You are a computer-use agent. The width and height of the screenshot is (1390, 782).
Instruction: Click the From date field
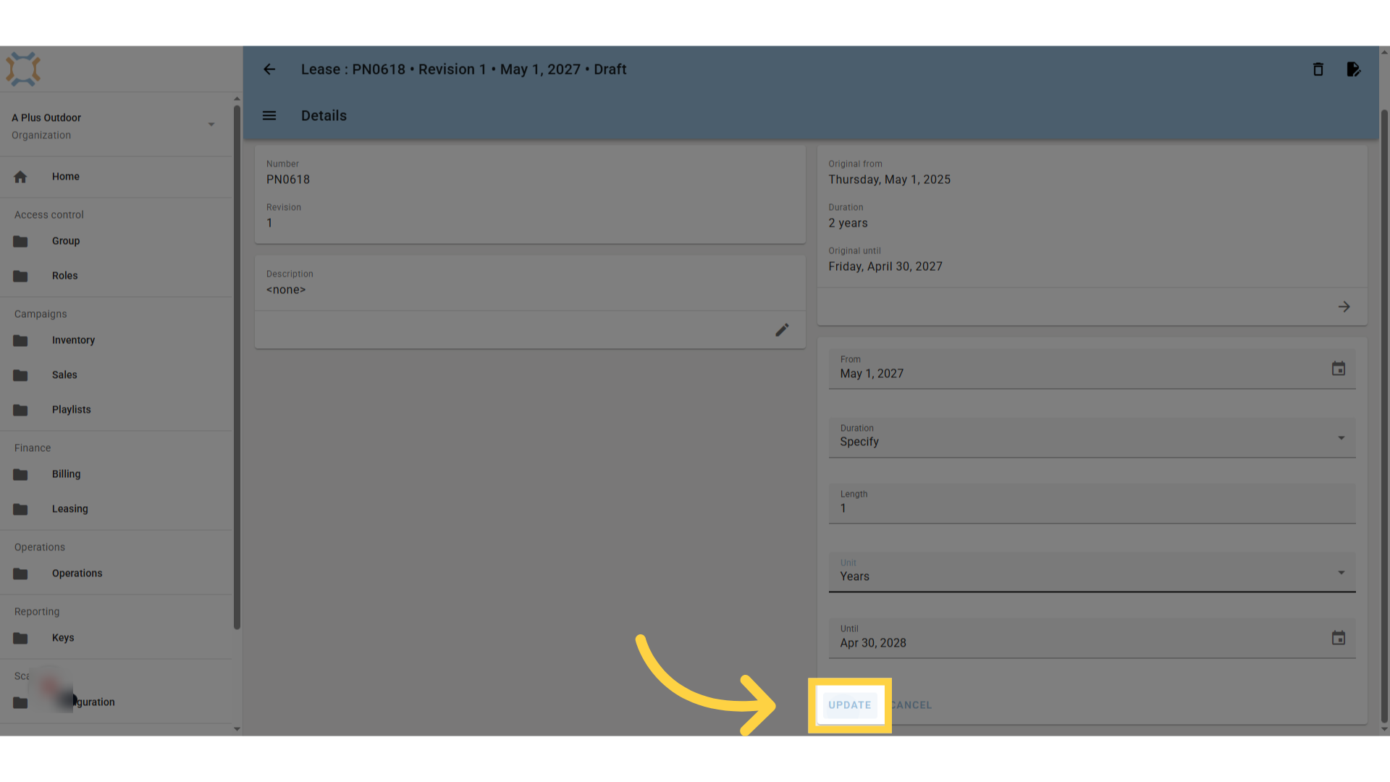pyautogui.click(x=1092, y=369)
